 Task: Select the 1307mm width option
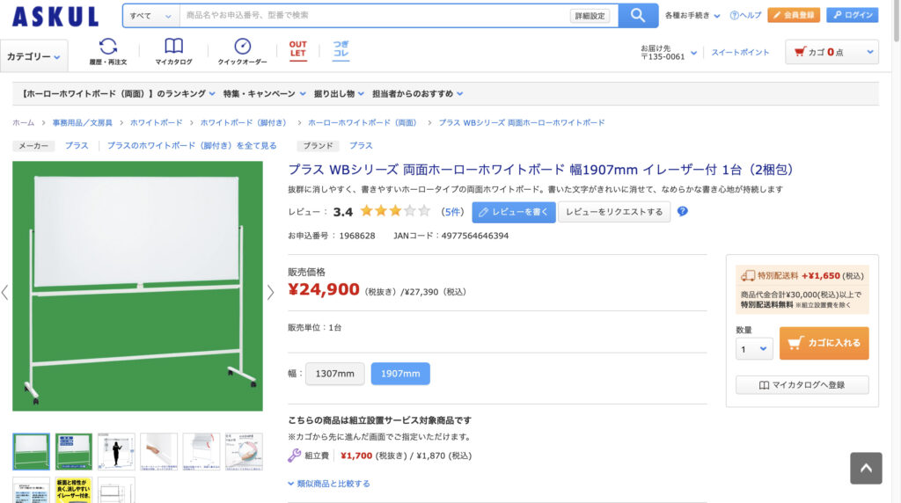(x=334, y=374)
